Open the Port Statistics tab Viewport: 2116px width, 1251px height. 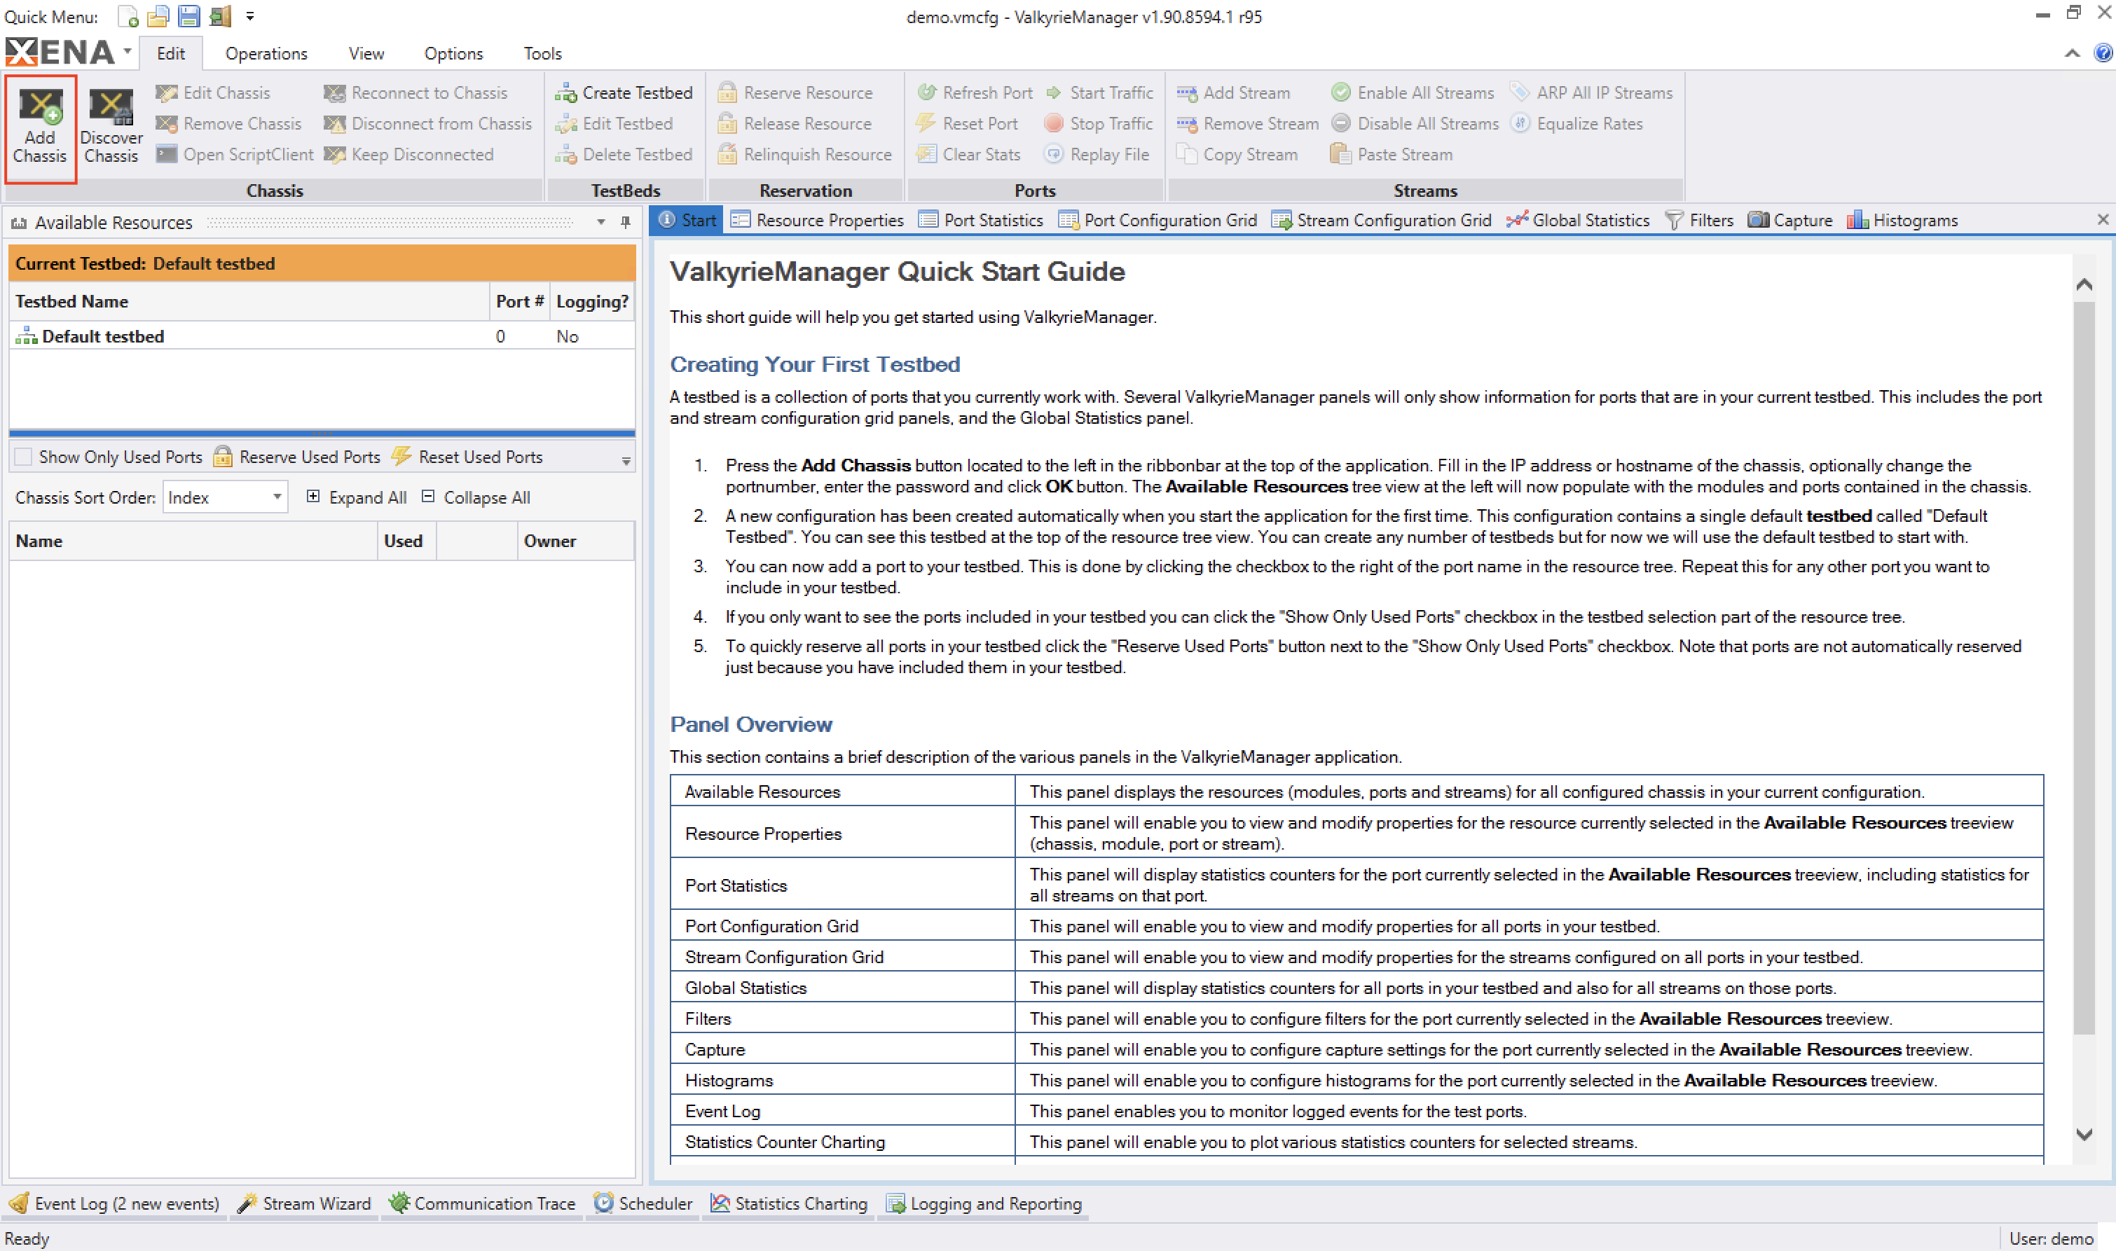click(x=980, y=220)
